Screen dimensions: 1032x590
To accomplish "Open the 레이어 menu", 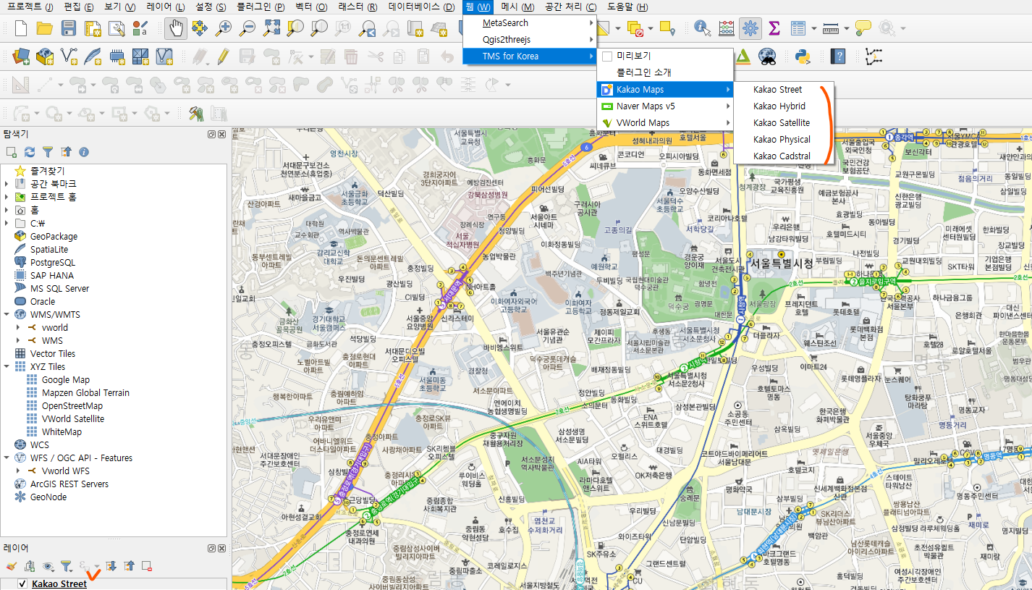I will click(x=165, y=7).
